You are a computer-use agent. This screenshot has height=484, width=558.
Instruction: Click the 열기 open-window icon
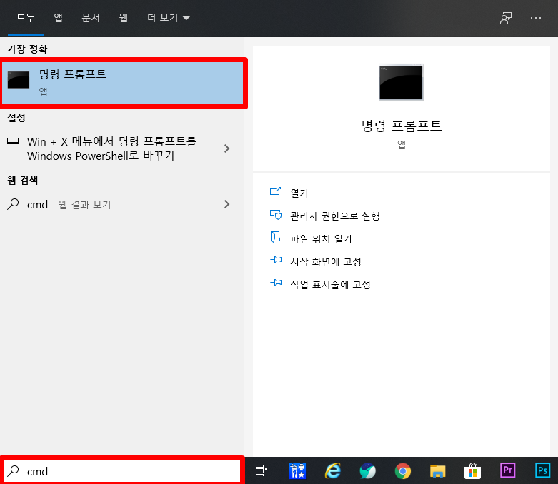tap(276, 191)
